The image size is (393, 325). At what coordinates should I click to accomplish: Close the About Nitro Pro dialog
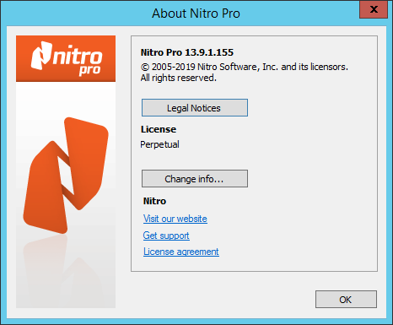pos(374,9)
